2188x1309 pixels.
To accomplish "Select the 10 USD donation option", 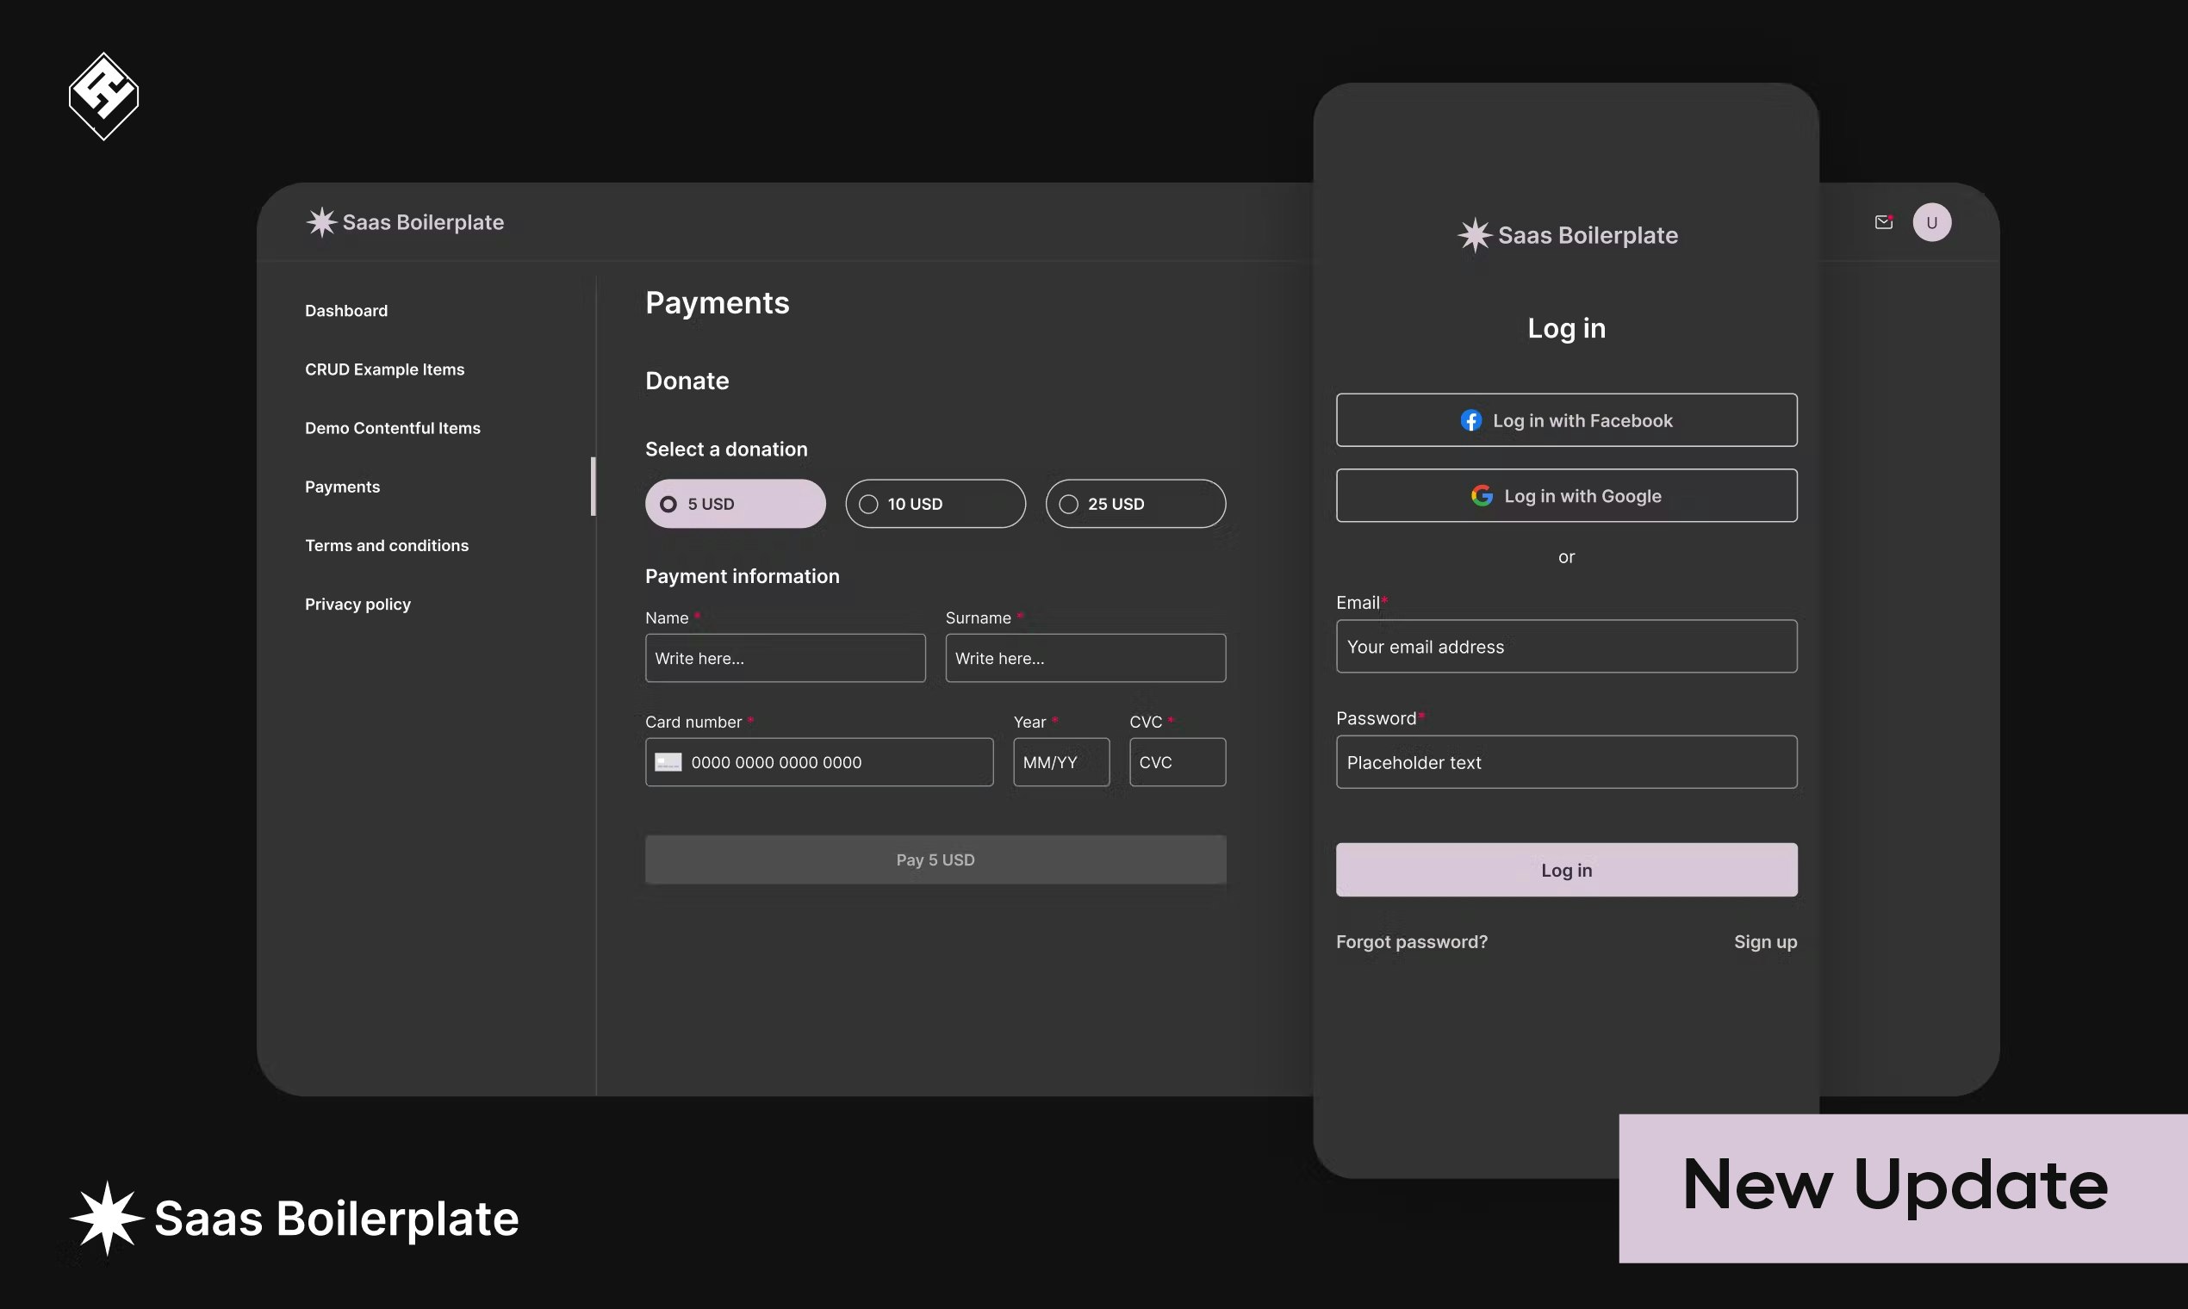I will 935,504.
